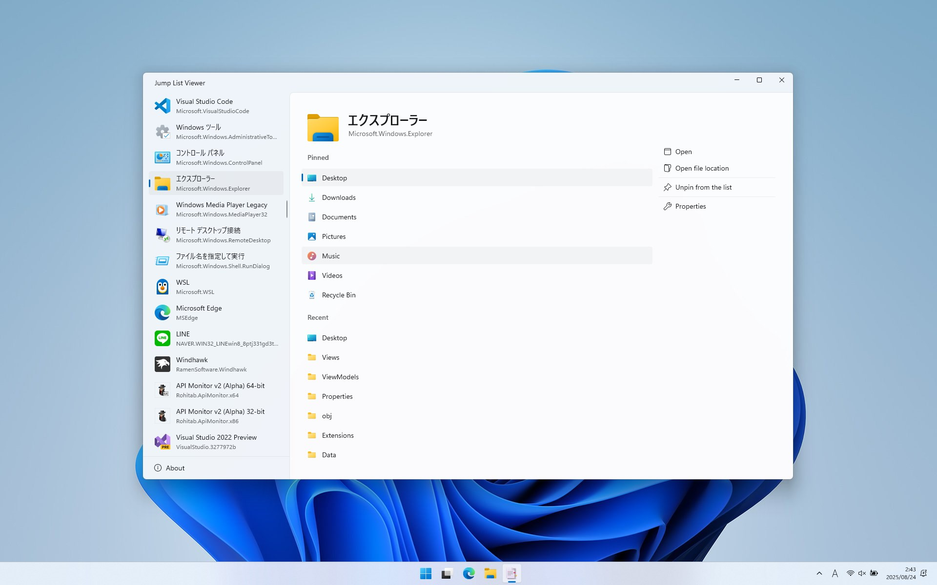Open the selected Desktop item
The width and height of the screenshot is (937, 585).
pyautogui.click(x=683, y=152)
